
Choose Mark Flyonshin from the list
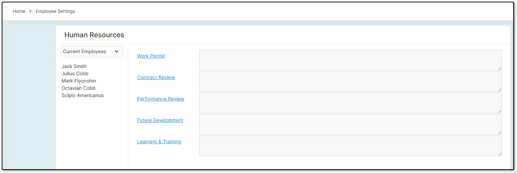coord(79,81)
